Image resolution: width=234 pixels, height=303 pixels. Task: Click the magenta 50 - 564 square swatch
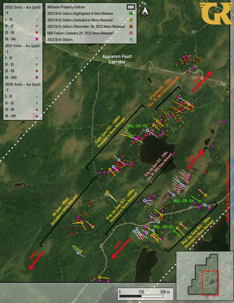(x=37, y=39)
